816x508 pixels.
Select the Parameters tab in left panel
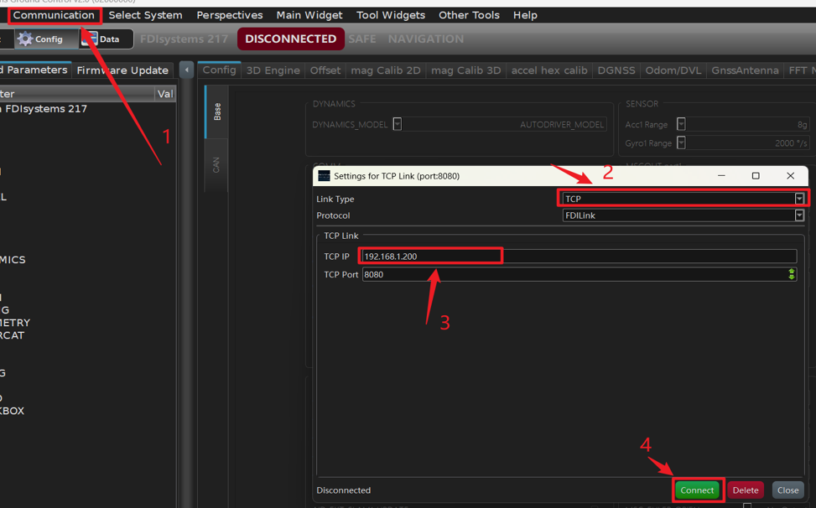tap(34, 70)
